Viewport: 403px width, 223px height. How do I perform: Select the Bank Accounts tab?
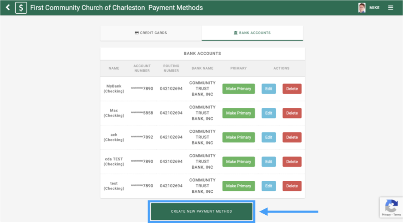pos(252,33)
